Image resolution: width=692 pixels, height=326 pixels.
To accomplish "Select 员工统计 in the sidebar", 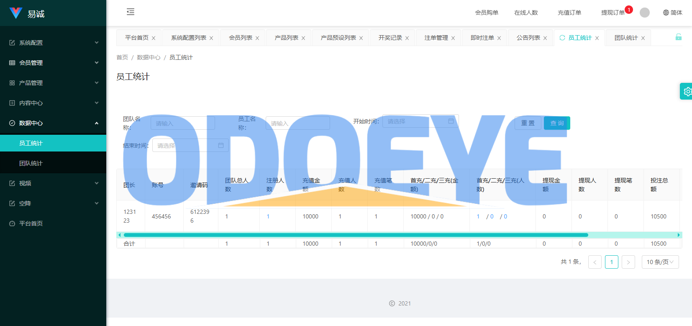I will 53,143.
